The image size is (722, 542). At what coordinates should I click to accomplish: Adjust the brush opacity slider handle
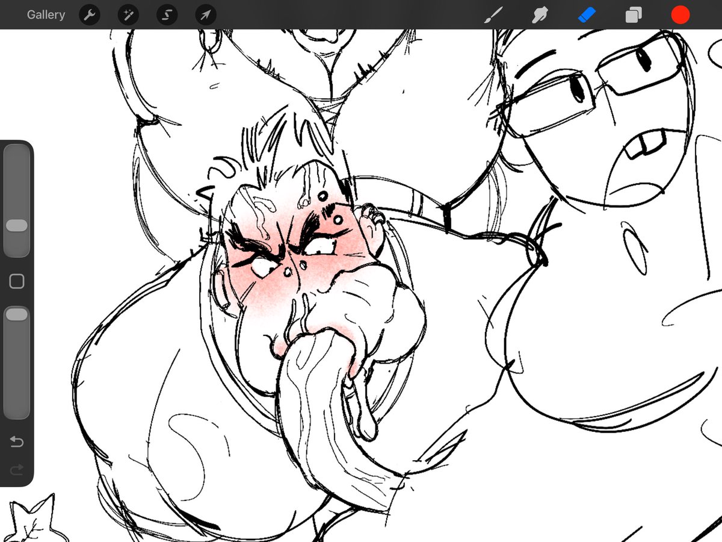tap(17, 314)
